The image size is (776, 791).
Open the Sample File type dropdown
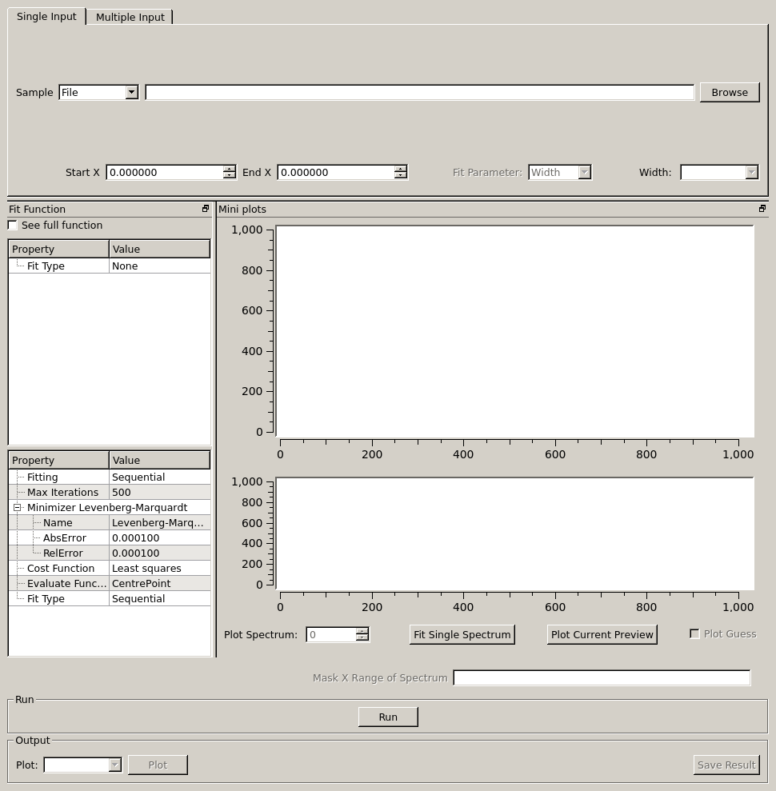click(x=132, y=93)
